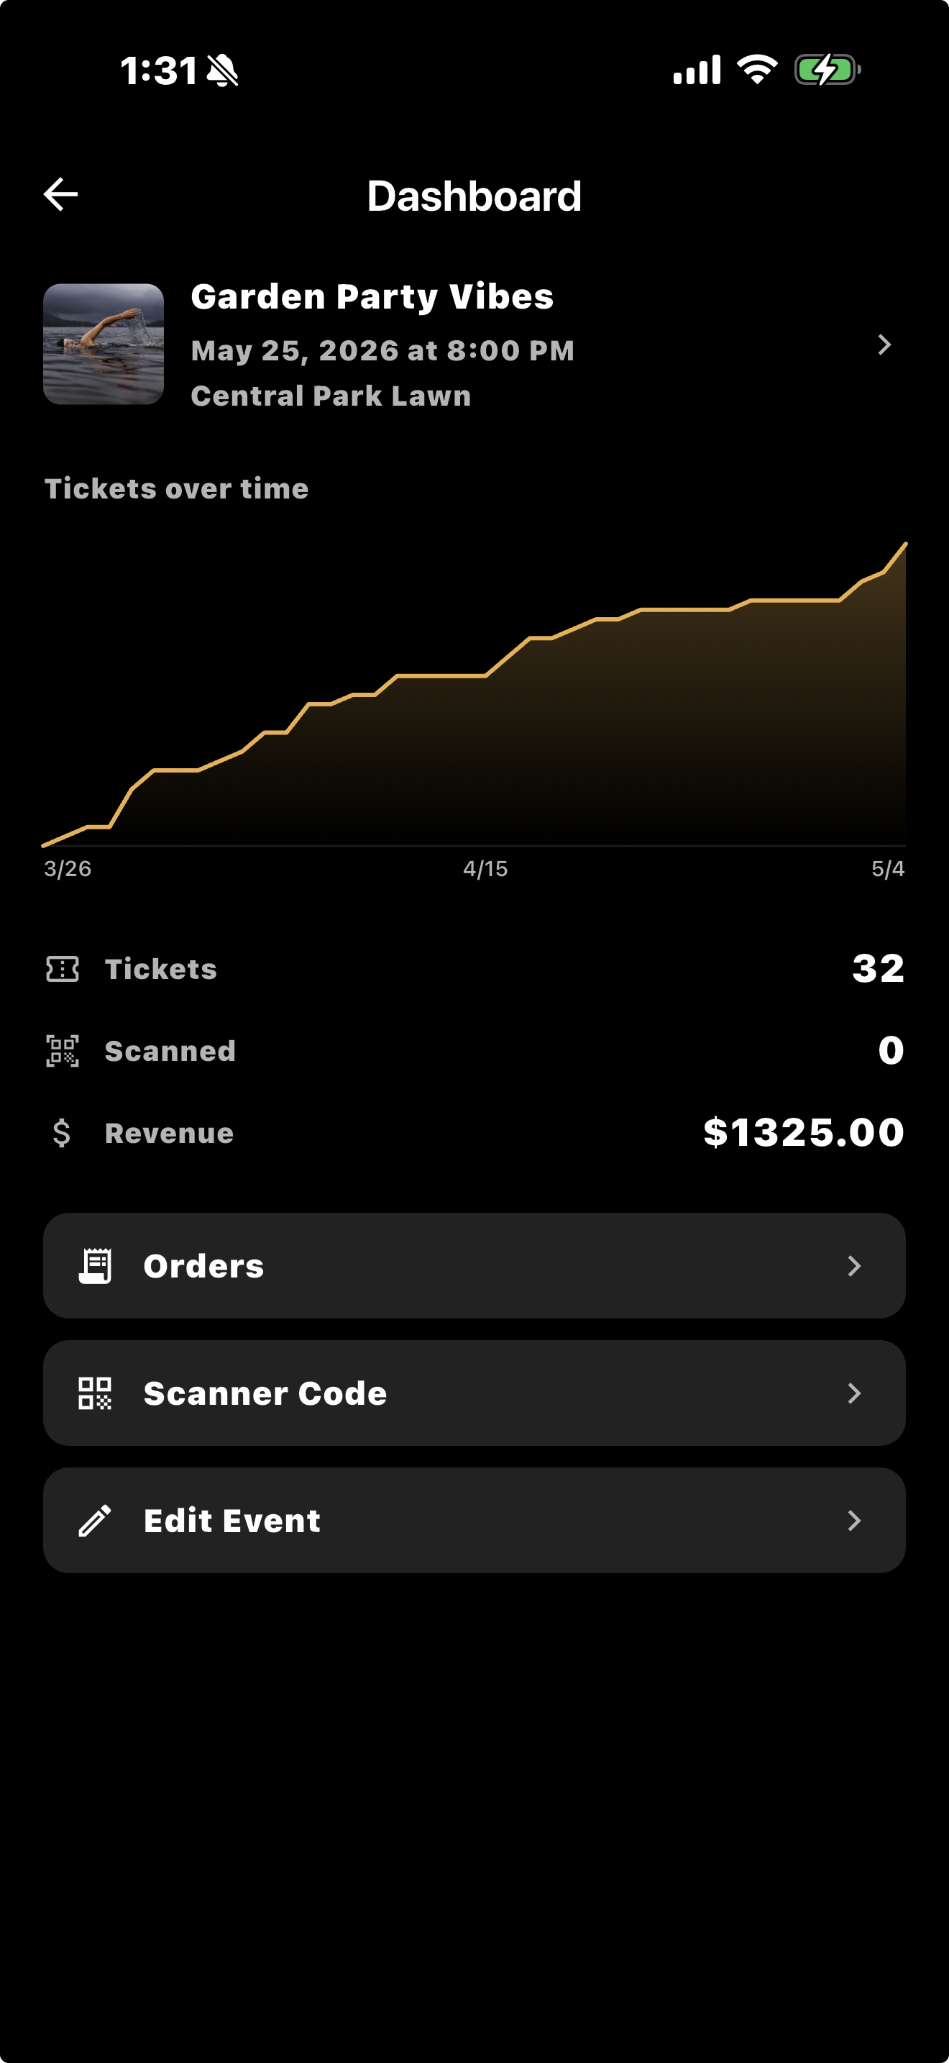
Task: Click the receipt icon on Orders
Action: pyautogui.click(x=95, y=1266)
